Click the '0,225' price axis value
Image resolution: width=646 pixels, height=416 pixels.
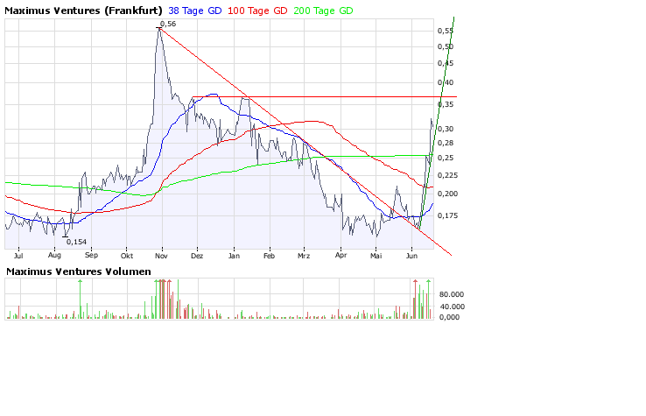(447, 176)
